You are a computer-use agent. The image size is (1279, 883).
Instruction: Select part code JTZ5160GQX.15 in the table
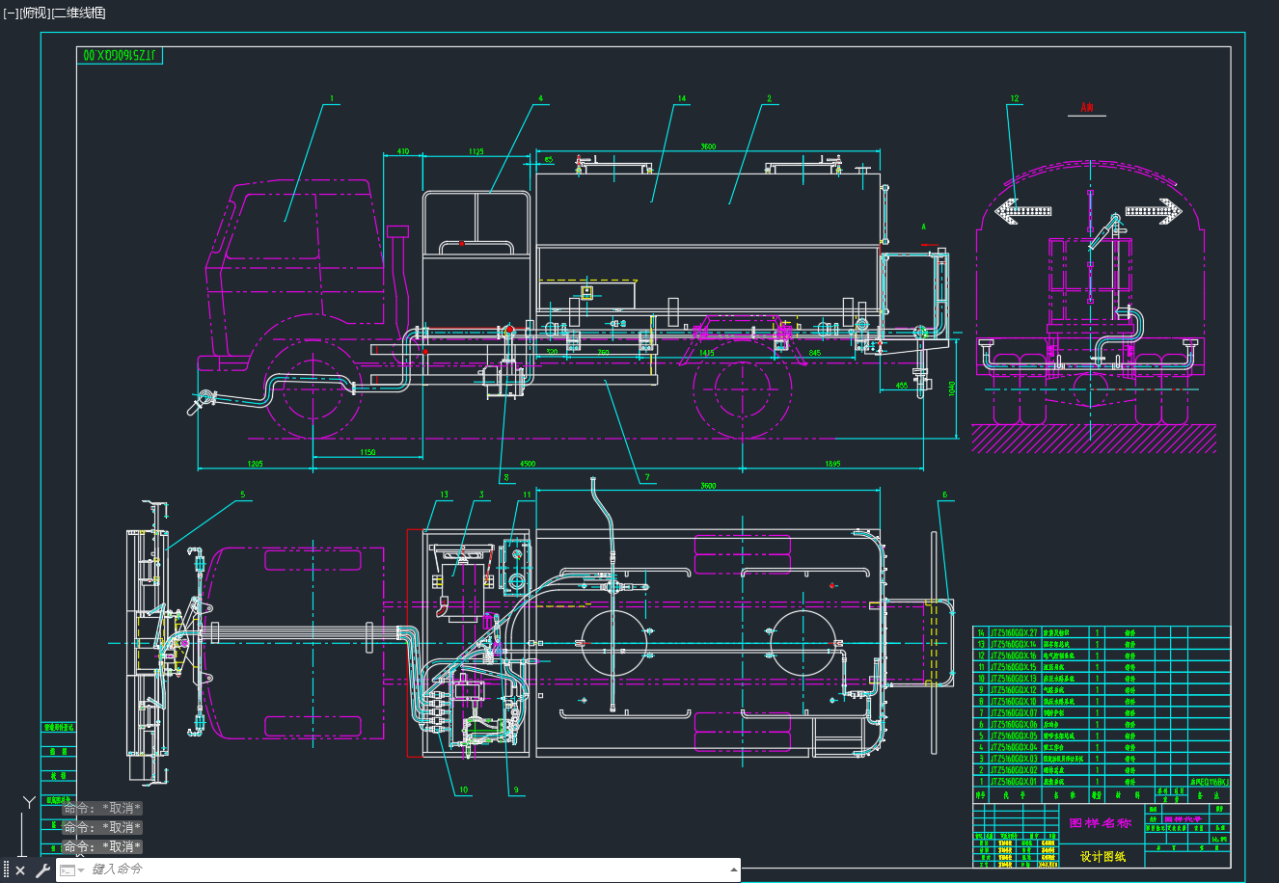pos(1014,667)
